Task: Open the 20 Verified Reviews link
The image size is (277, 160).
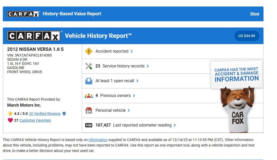Action: (45, 114)
